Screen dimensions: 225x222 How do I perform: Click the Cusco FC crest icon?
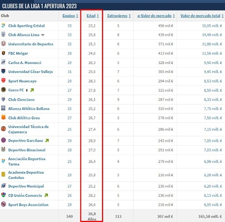pyautogui.click(x=3, y=90)
